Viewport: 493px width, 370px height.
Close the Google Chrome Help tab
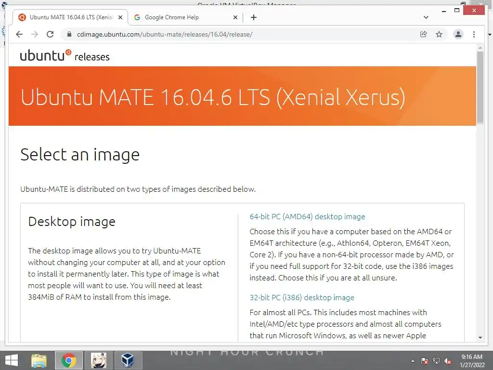point(235,17)
